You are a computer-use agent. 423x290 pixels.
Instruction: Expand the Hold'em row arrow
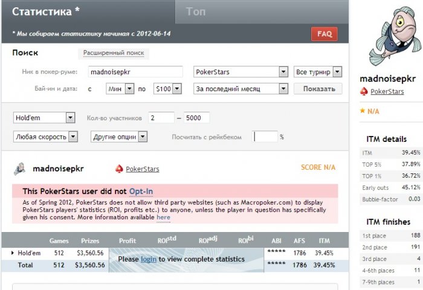(13, 253)
